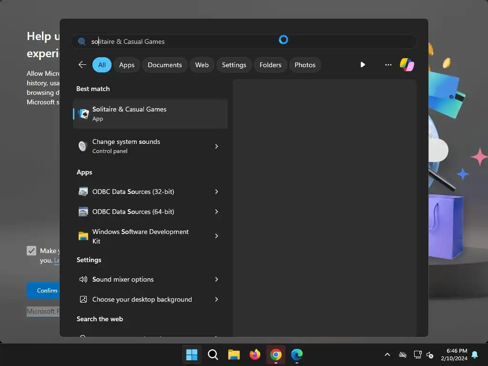The height and width of the screenshot is (366, 488).
Task: Open Microsoft Edge from taskbar
Action: [x=297, y=355]
